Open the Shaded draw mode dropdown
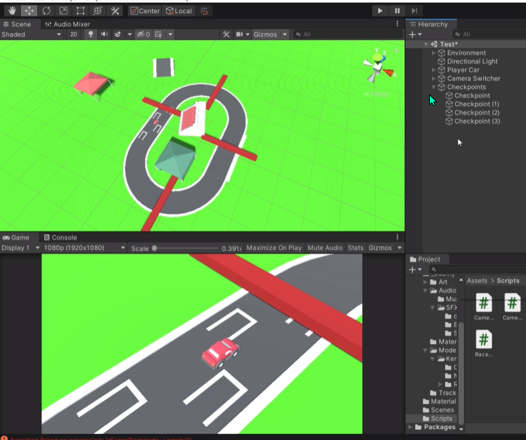This screenshot has height=440, width=526. tap(32, 34)
